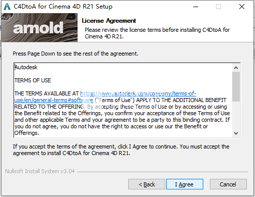Click the 'TERMS OF USE' line in the agreement
255x197 pixels.
32,80
